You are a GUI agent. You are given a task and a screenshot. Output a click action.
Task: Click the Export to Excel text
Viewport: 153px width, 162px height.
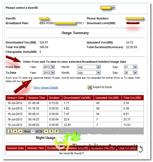point(102,87)
